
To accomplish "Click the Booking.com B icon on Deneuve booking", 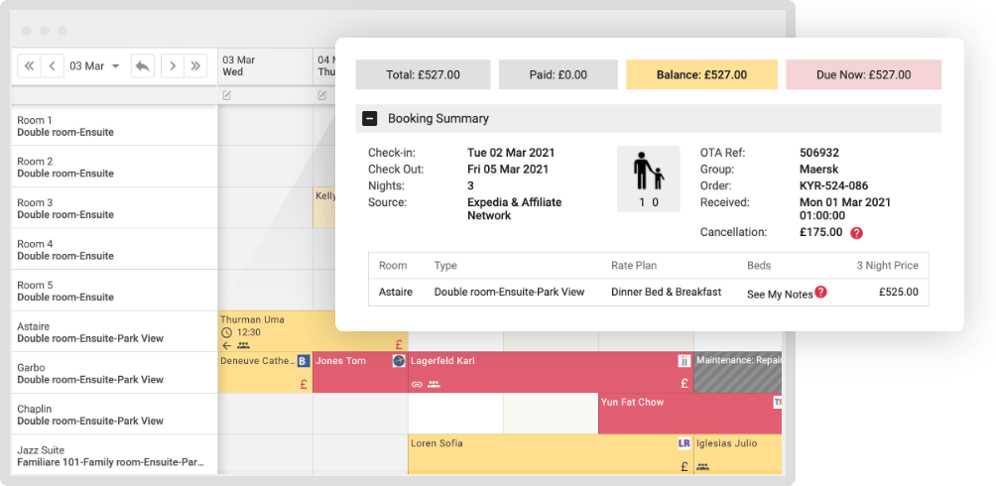I will click(x=303, y=361).
